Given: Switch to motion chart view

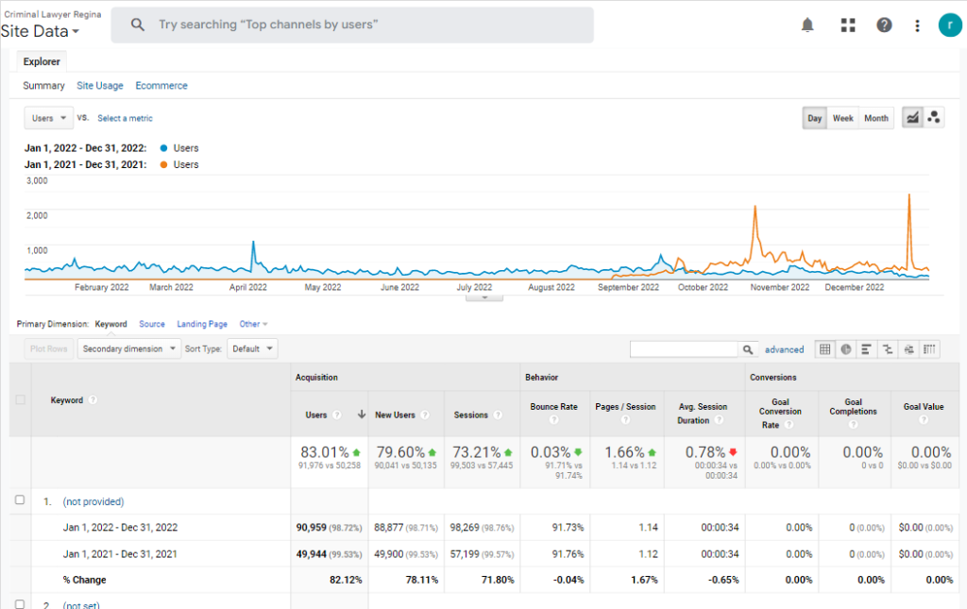Looking at the screenshot, I should (x=934, y=118).
